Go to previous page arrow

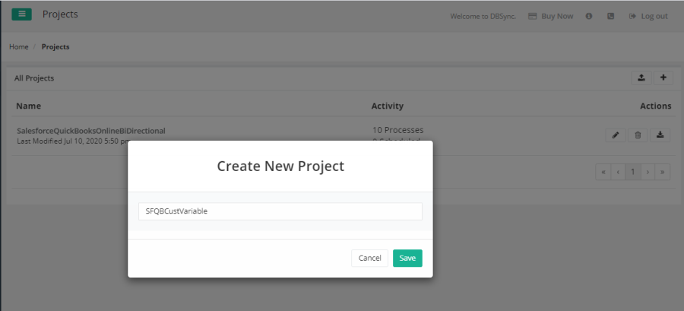(x=618, y=172)
